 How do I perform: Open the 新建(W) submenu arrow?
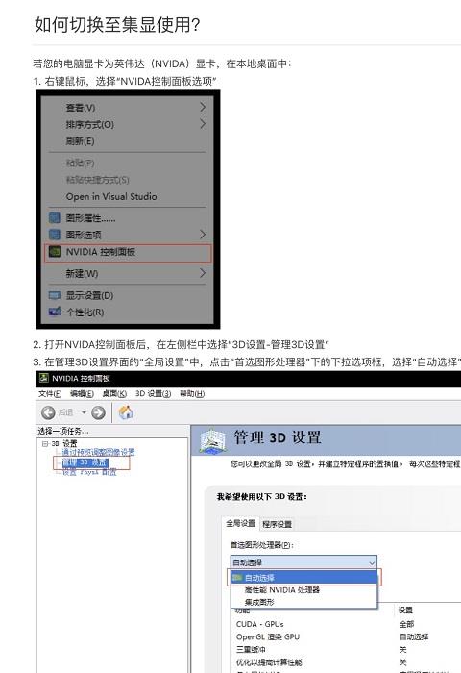point(203,273)
